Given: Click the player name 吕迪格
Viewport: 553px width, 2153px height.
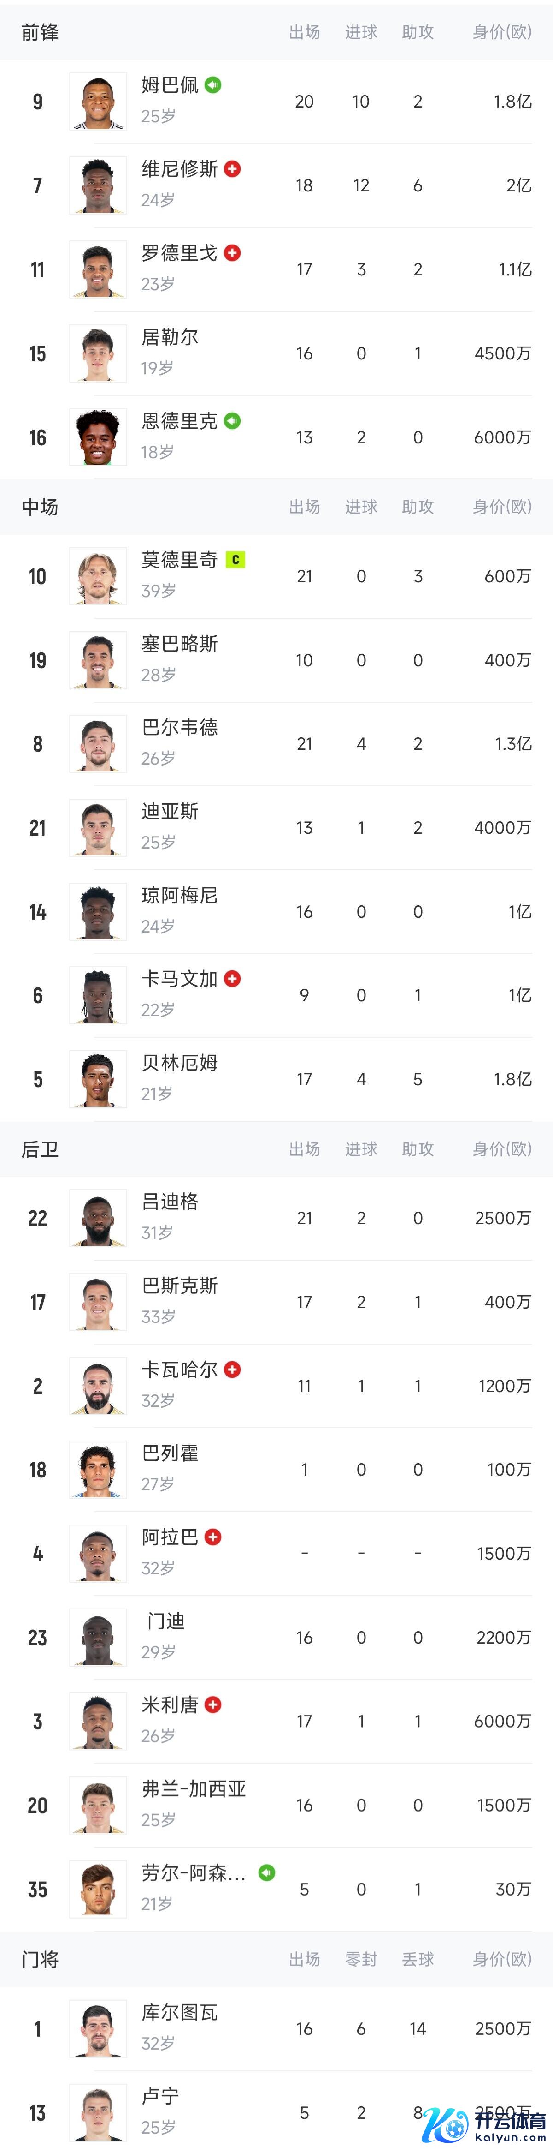Looking at the screenshot, I should (x=171, y=1201).
